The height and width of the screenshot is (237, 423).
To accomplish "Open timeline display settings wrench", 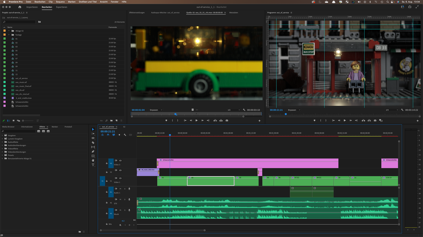I will (x=125, y=135).
